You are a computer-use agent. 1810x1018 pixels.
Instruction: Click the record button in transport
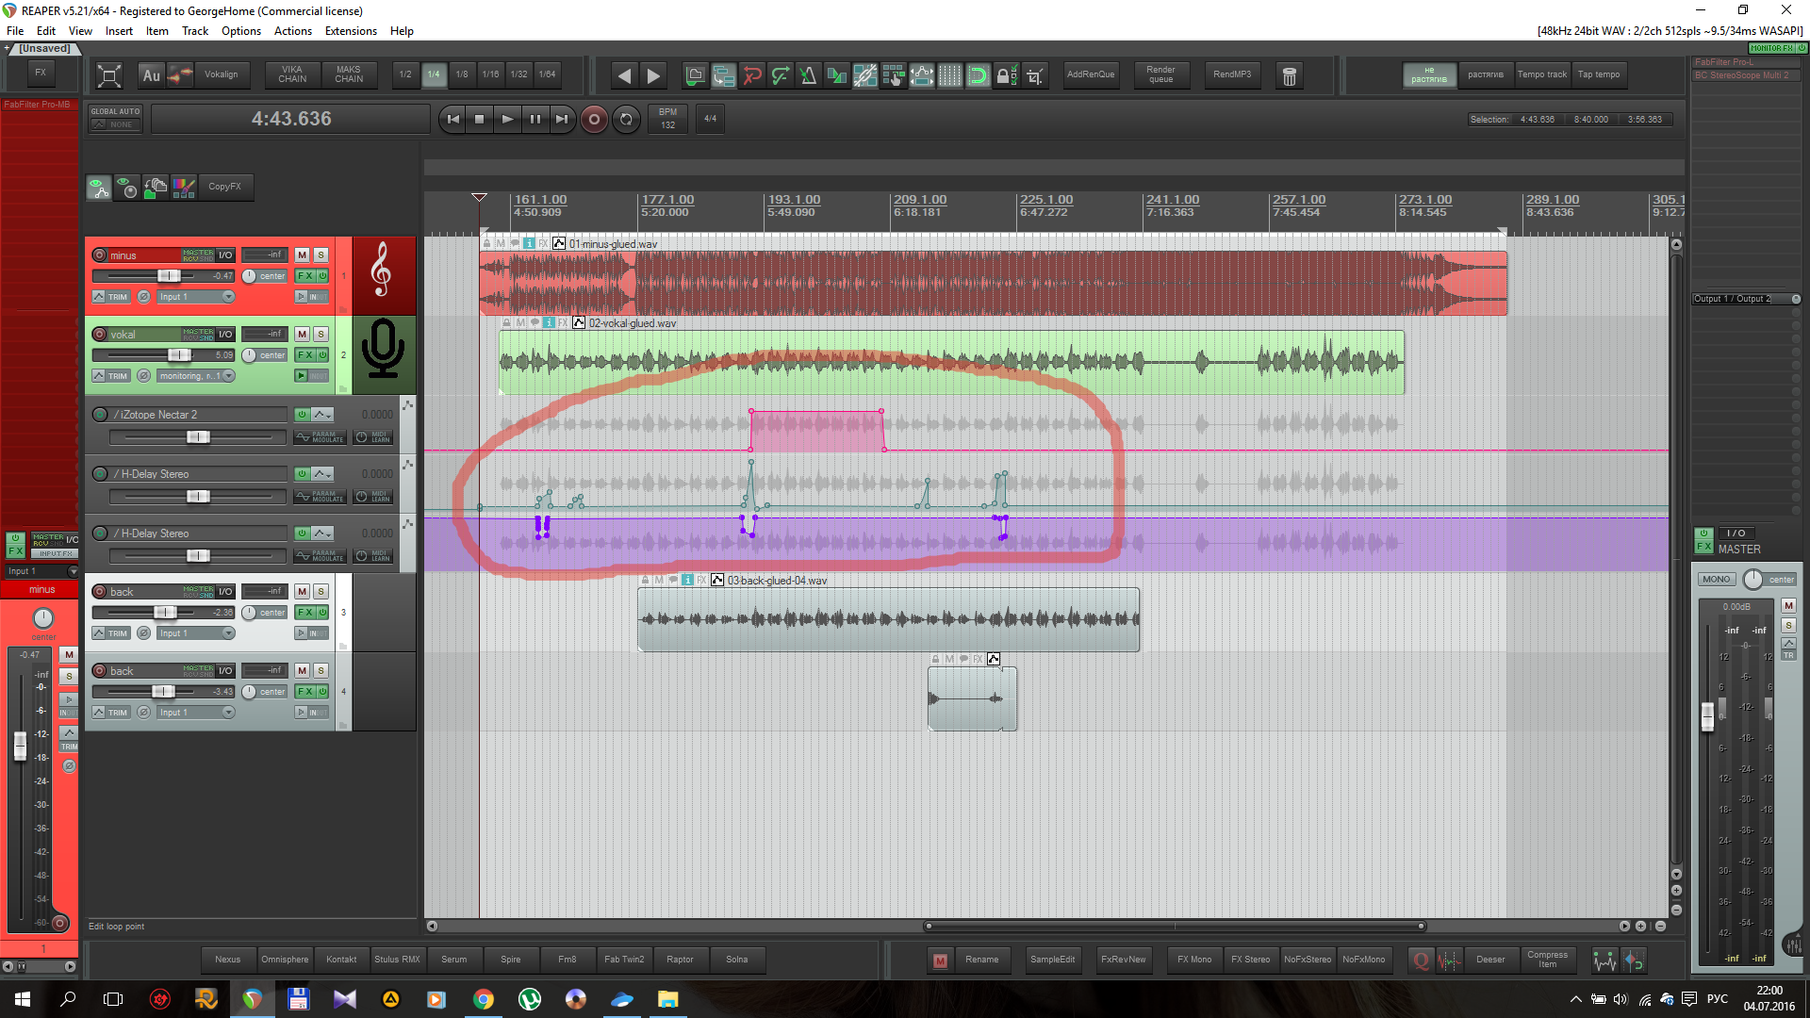click(594, 120)
